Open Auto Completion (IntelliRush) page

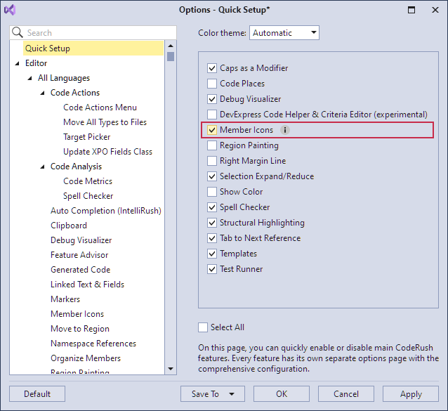tap(106, 211)
